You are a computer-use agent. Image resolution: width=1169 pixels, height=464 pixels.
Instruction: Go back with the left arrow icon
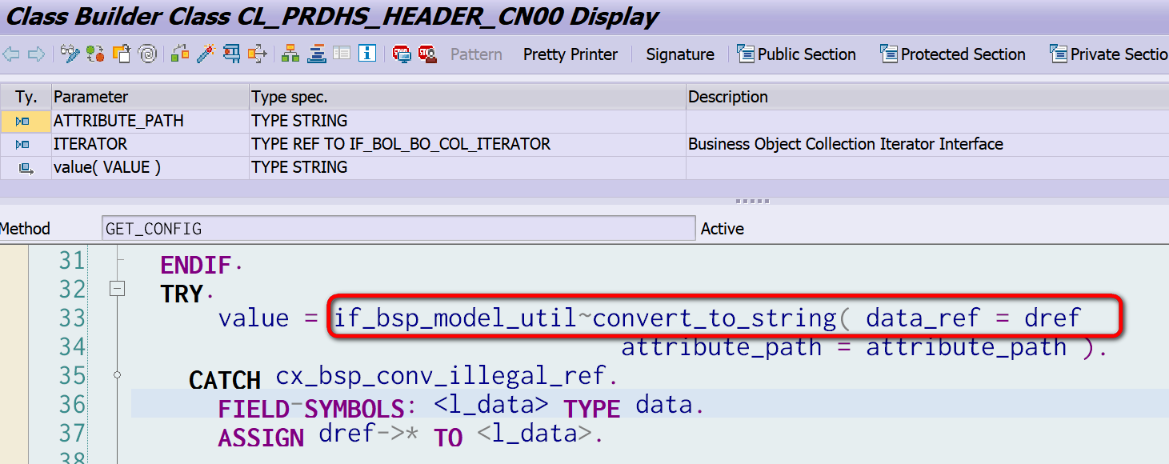coord(11,54)
